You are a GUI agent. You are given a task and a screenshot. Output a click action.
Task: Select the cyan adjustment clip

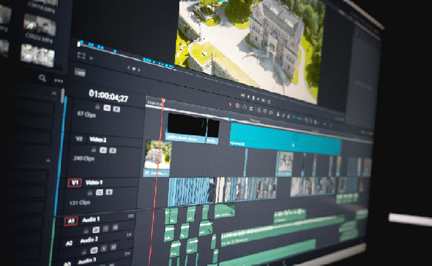(285, 139)
